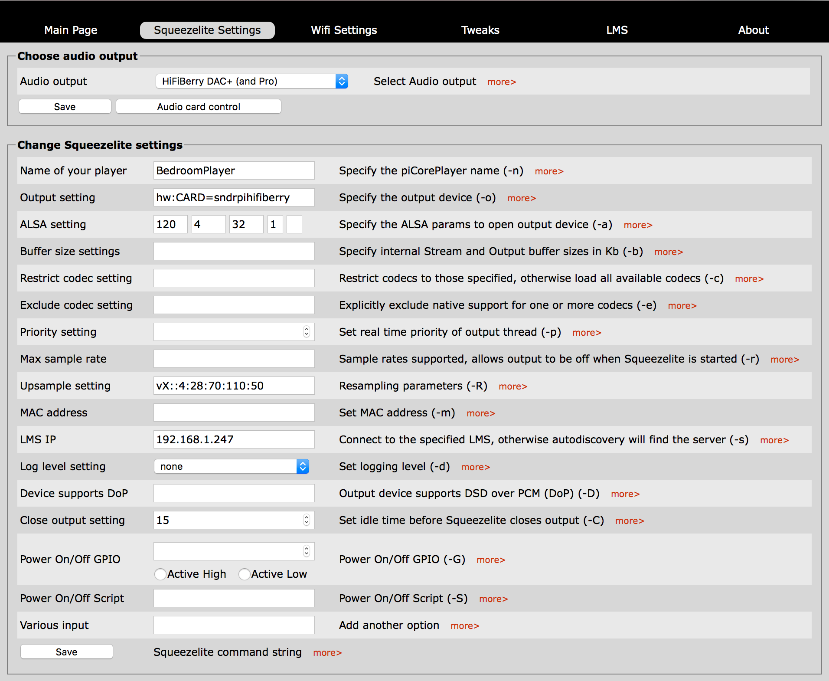
Task: Click the empty fifth ALSA setting field
Action: click(294, 224)
